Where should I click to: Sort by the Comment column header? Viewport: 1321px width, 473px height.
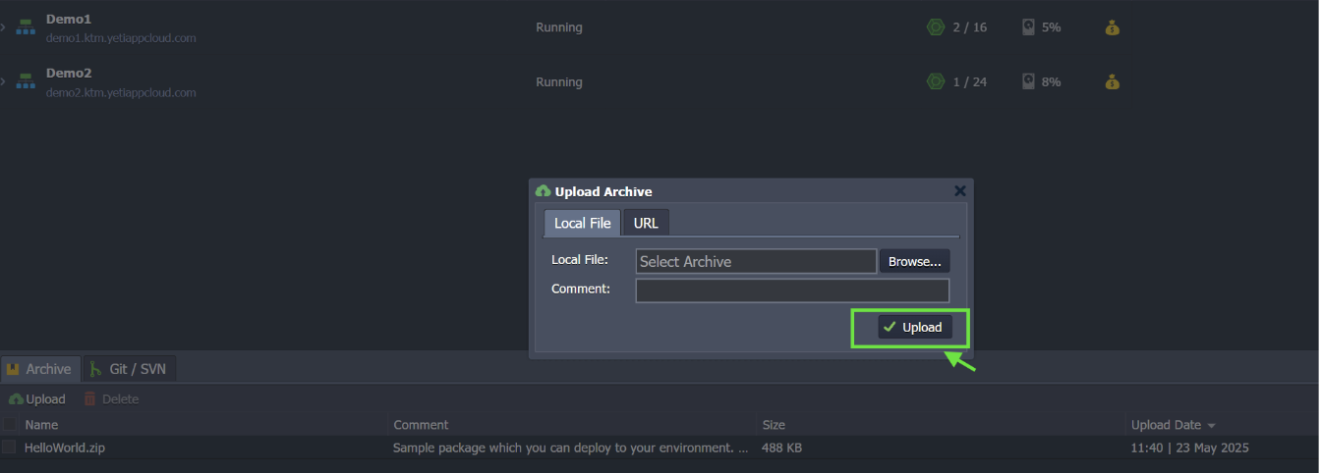pyautogui.click(x=421, y=425)
